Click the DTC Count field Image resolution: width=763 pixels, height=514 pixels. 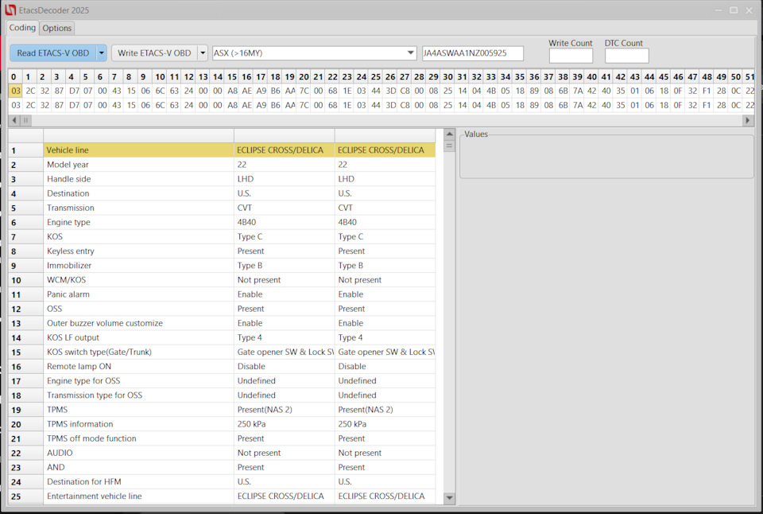(x=627, y=56)
